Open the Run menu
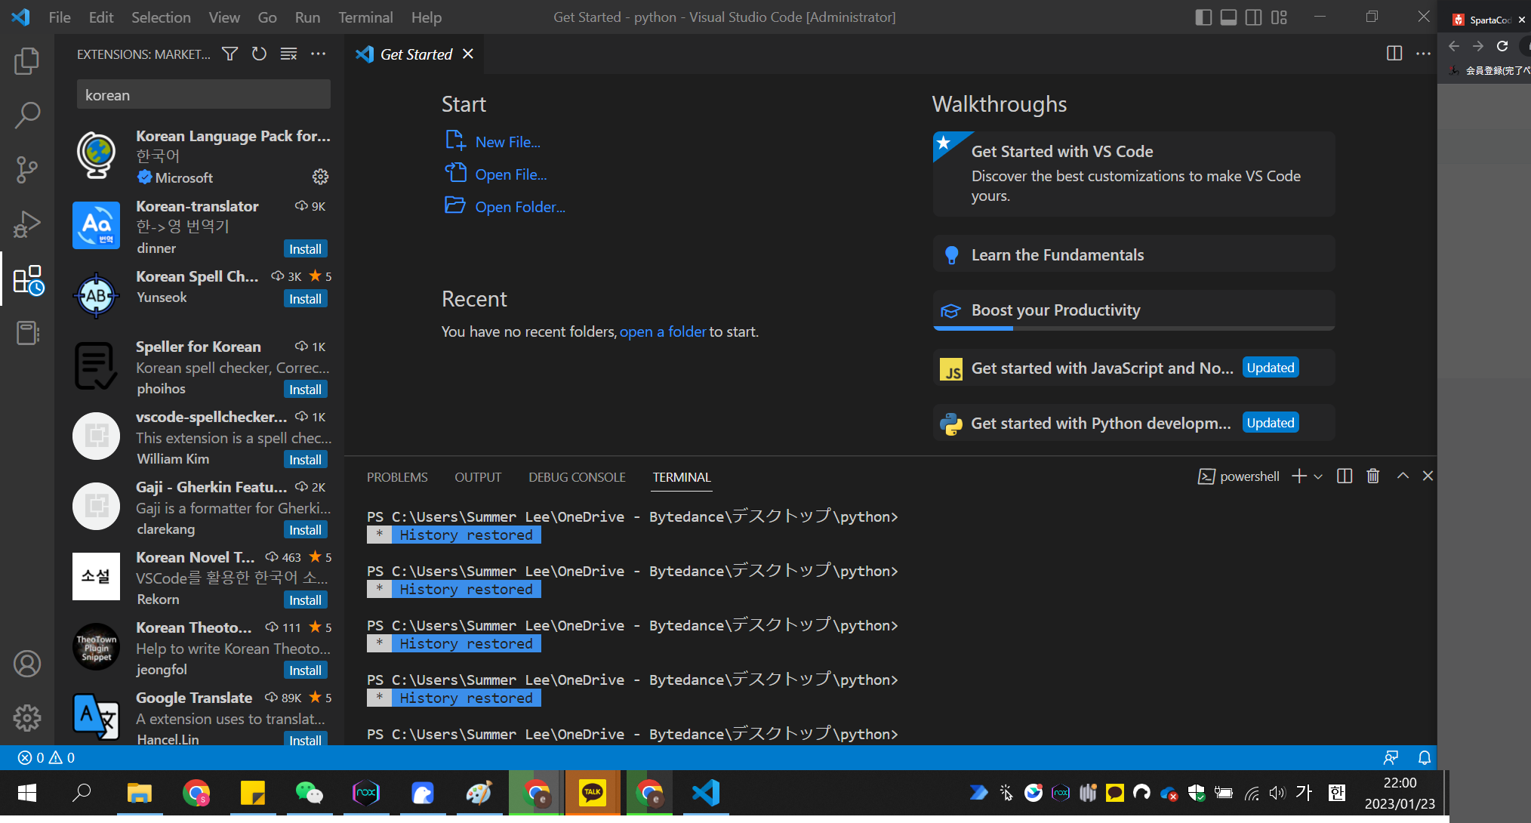 coord(307,17)
